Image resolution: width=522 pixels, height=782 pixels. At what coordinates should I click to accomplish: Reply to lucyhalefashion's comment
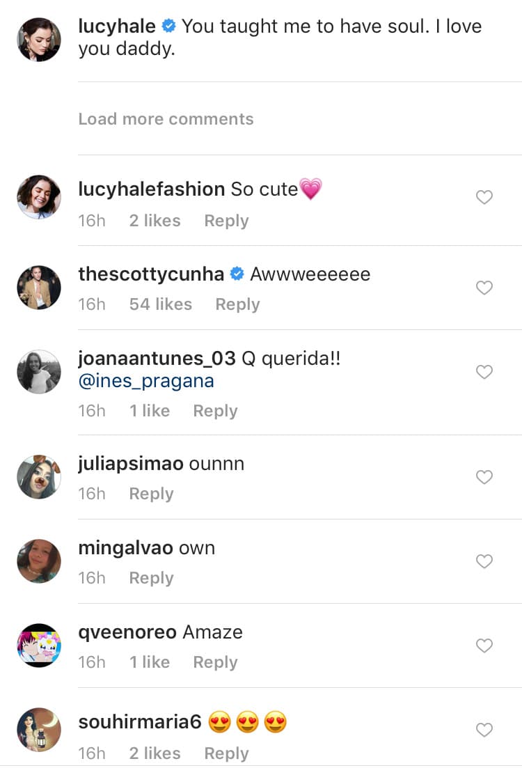(226, 221)
